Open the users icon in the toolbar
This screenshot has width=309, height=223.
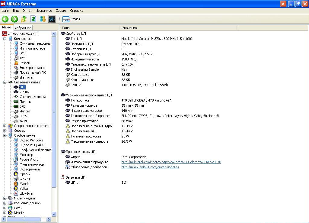click(x=43, y=19)
